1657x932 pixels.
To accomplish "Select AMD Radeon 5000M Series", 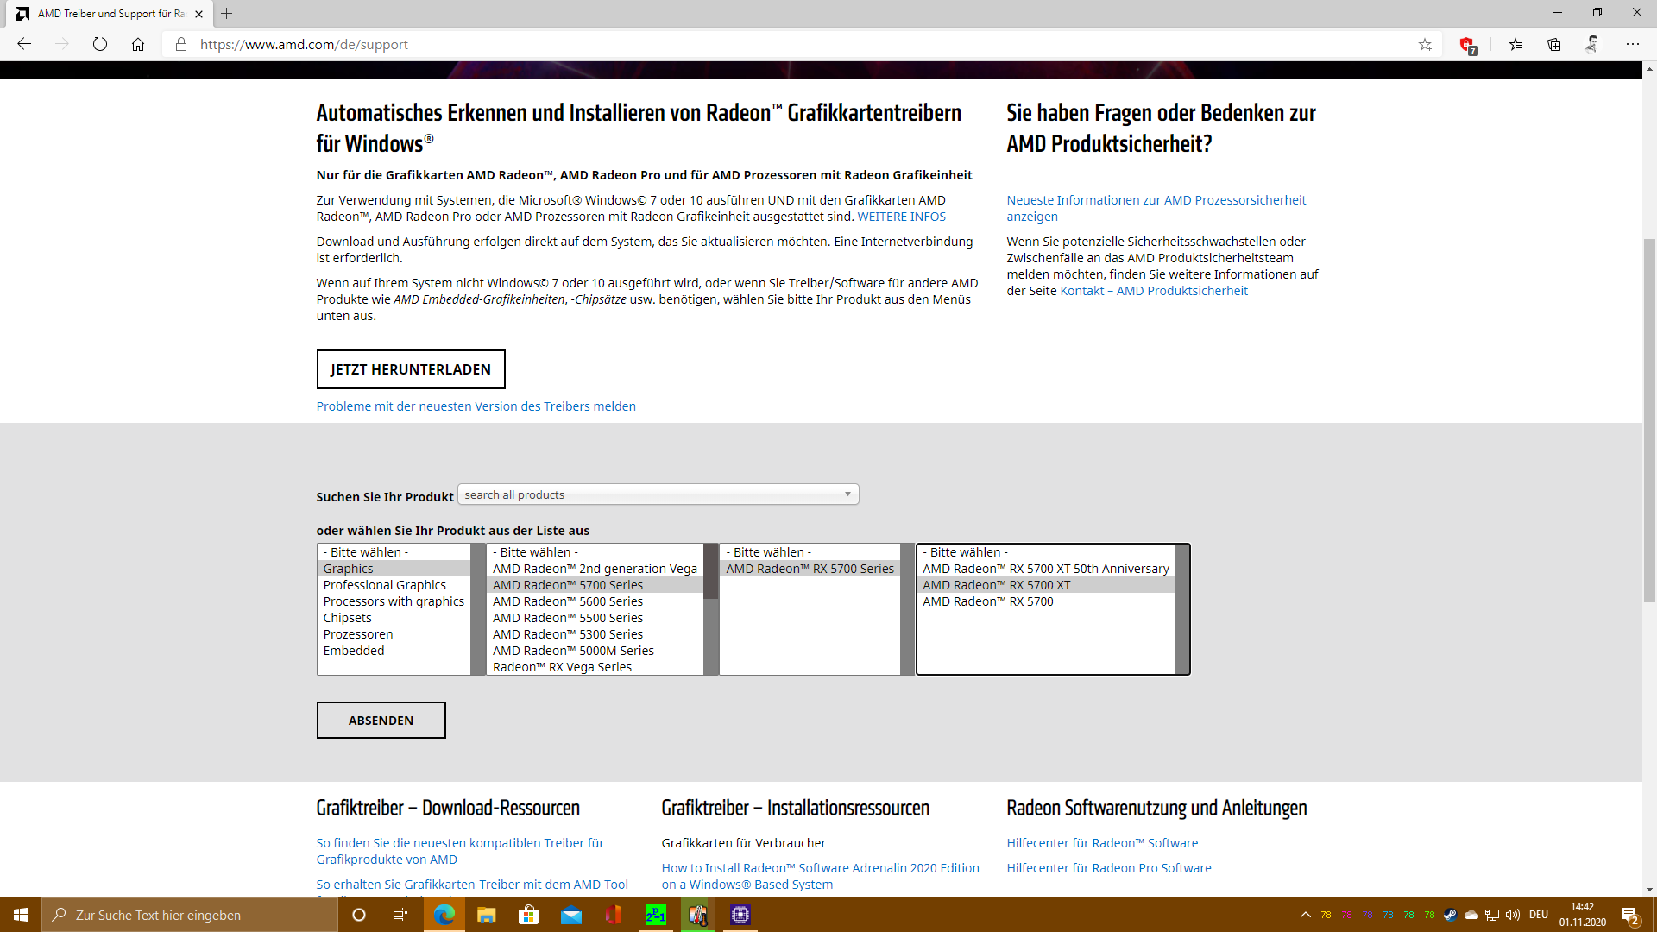I will click(595, 651).
